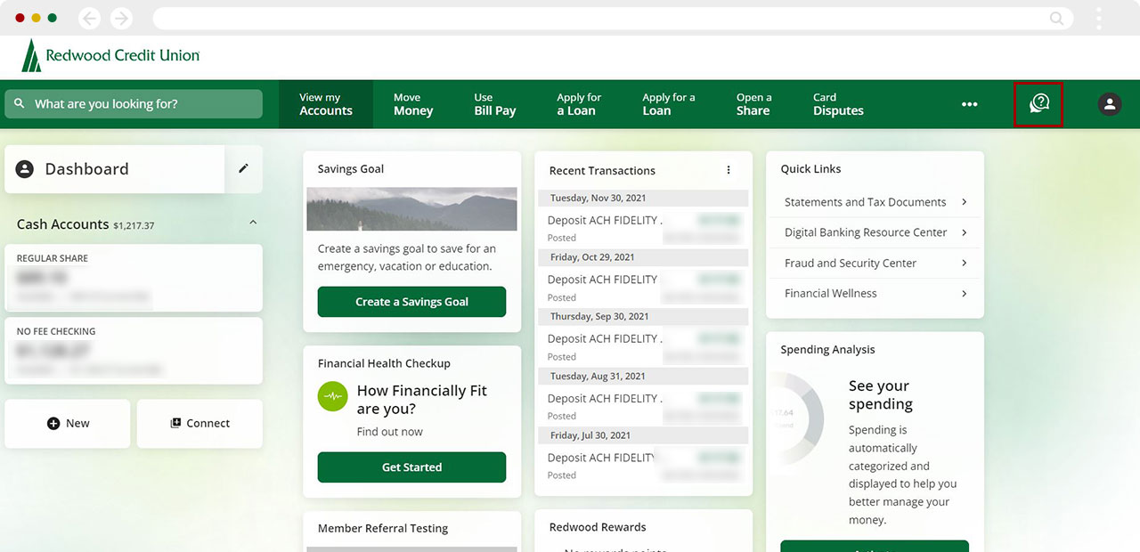Screen dimensions: 1140x552
Task: Click the address bar search magnifier
Action: coord(1057,18)
